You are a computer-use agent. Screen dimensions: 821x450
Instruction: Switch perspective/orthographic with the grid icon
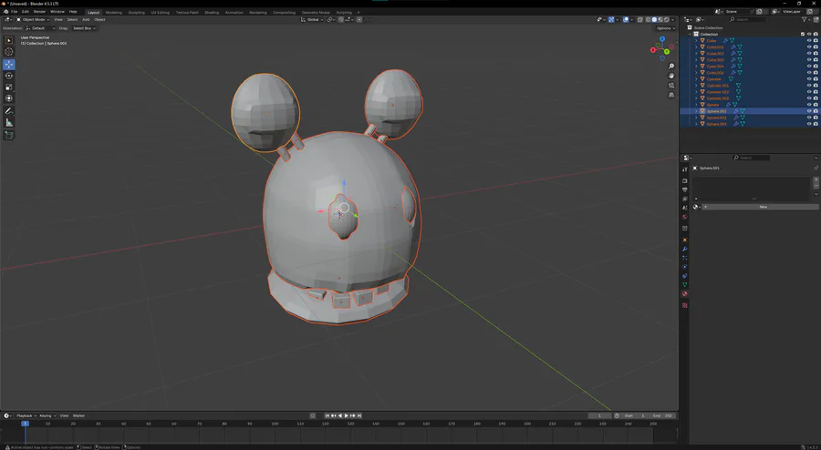click(671, 95)
